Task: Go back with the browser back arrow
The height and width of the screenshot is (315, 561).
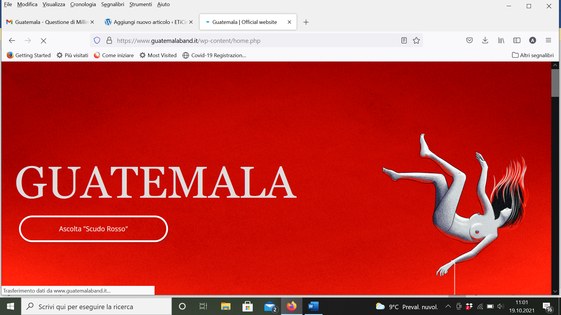Action: [12, 41]
